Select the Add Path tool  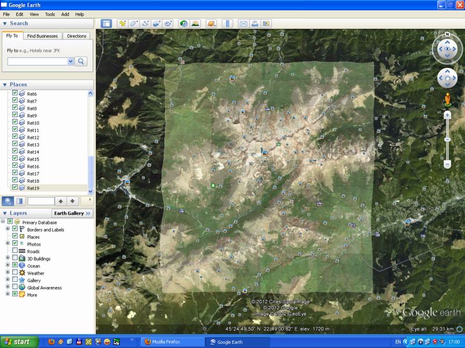pos(145,23)
